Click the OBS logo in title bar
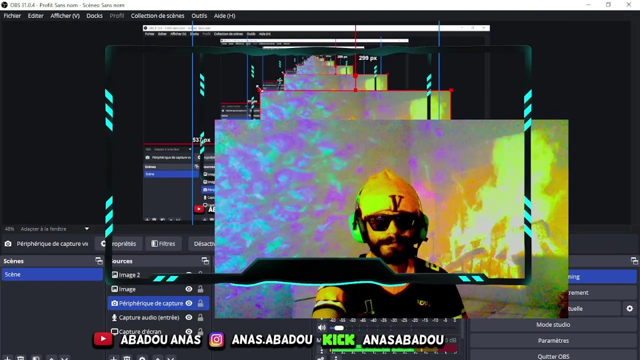Viewport: 640px width, 360px height. click(x=4, y=5)
